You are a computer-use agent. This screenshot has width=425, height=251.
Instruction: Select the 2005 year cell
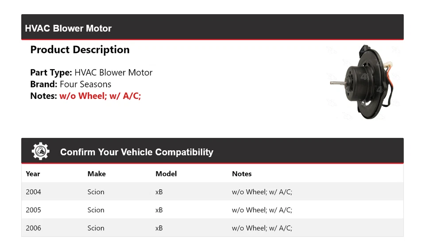33,210
